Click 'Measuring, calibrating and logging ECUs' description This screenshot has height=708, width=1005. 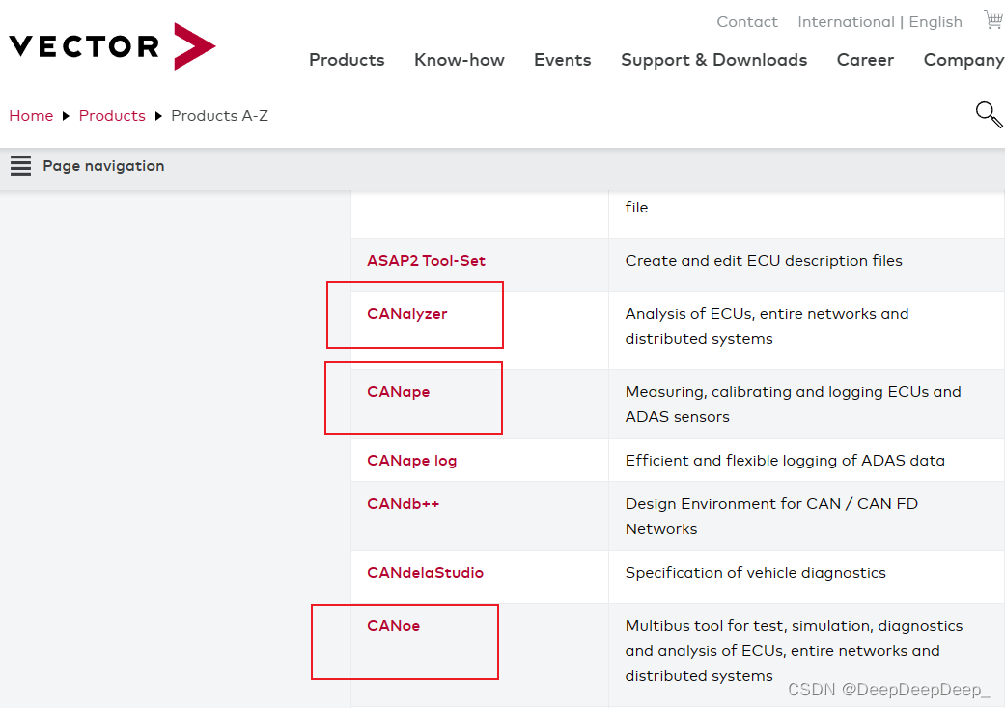(794, 404)
